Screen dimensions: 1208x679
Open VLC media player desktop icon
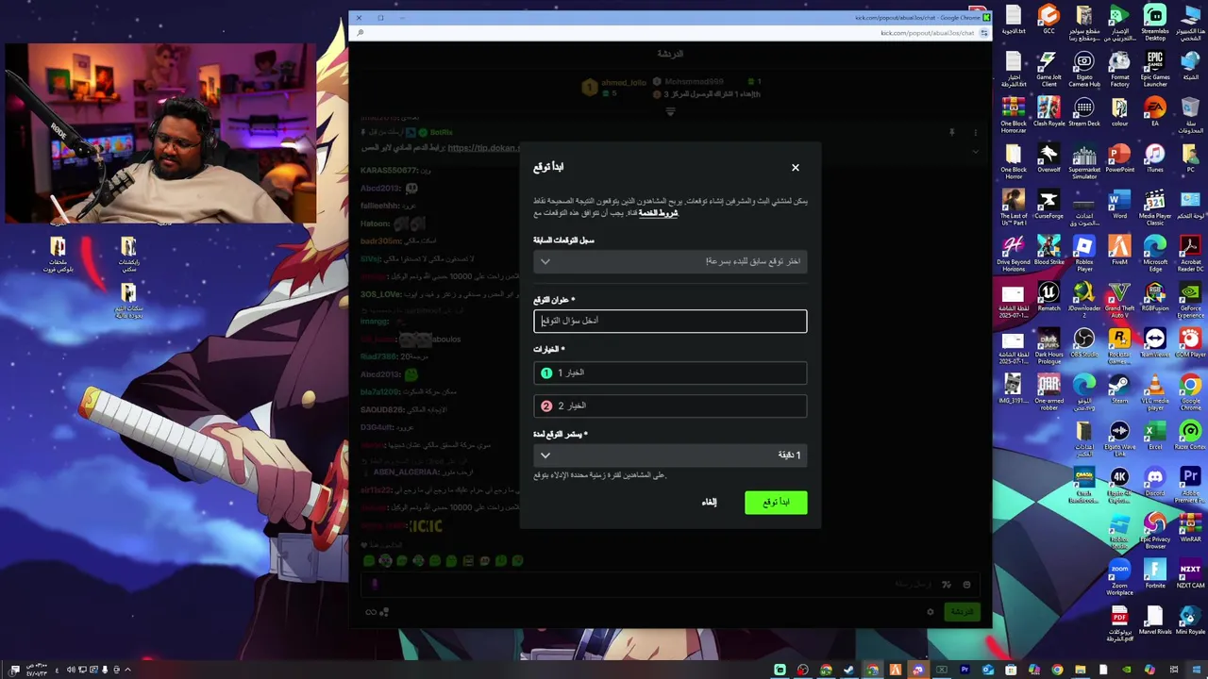point(1155,392)
